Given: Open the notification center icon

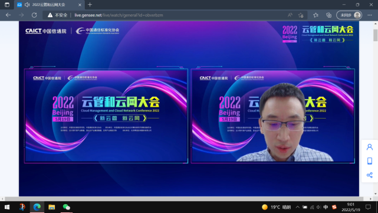Looking at the screenshot, I should click(x=368, y=207).
